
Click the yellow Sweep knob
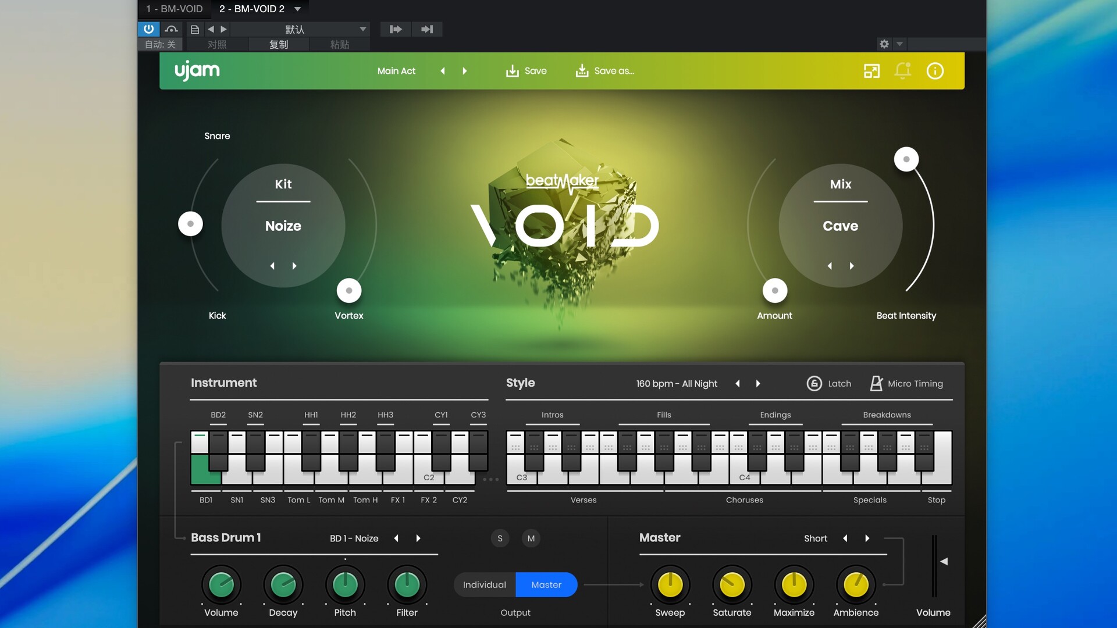[670, 585]
